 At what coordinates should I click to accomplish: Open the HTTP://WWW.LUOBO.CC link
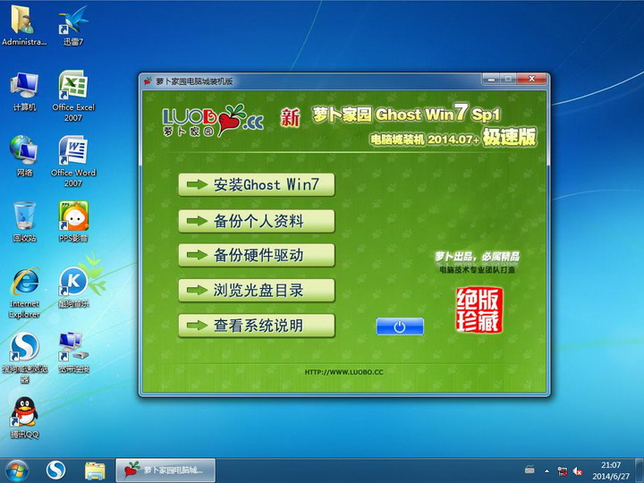343,372
